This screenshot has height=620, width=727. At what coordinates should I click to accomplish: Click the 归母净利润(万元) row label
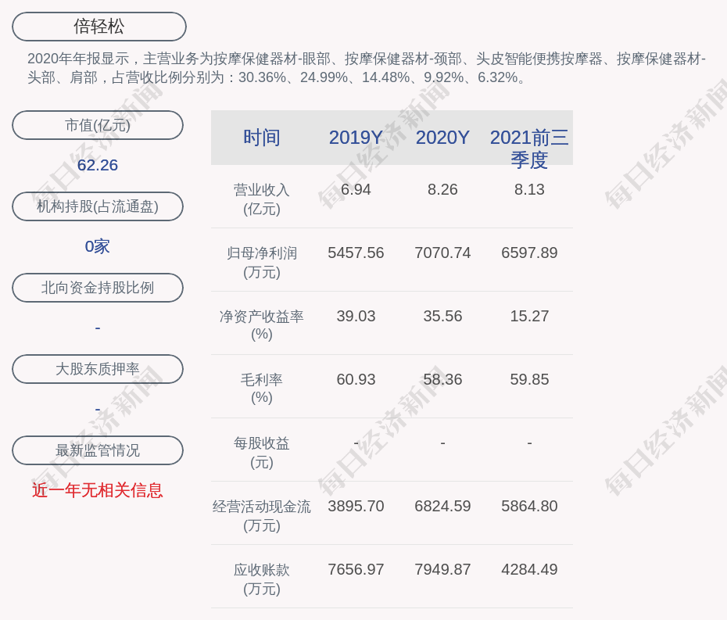click(x=262, y=263)
